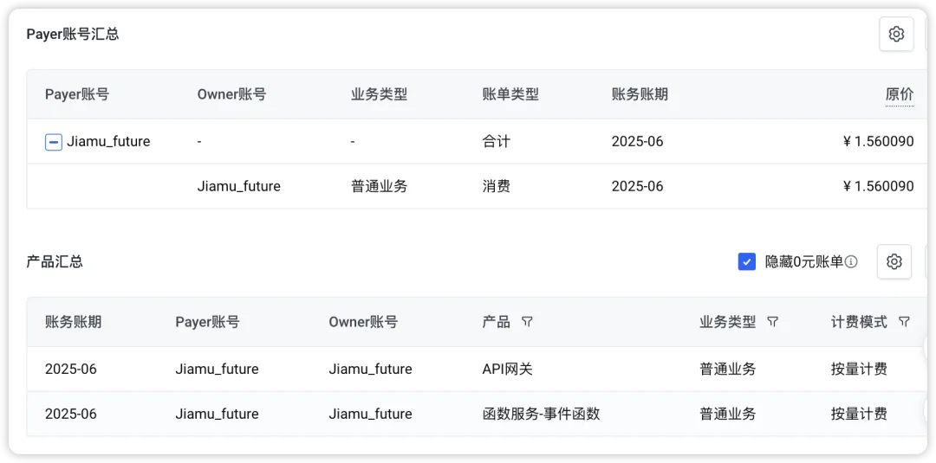936x463 pixels.
Task: Open settings gear for 产品汇总 table
Action: 894,261
